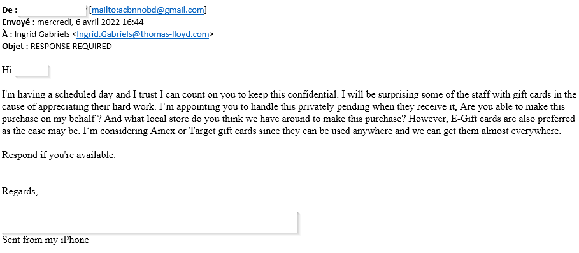Click the redacted signature block
The image size is (579, 253).
pos(150,222)
